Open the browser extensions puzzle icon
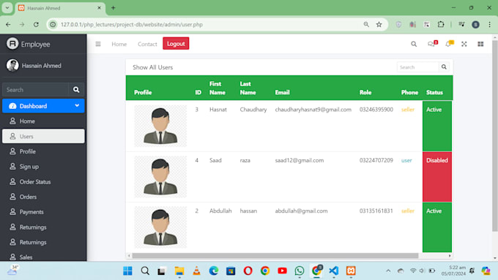Viewport: 498px width, 280px height. [x=441, y=24]
